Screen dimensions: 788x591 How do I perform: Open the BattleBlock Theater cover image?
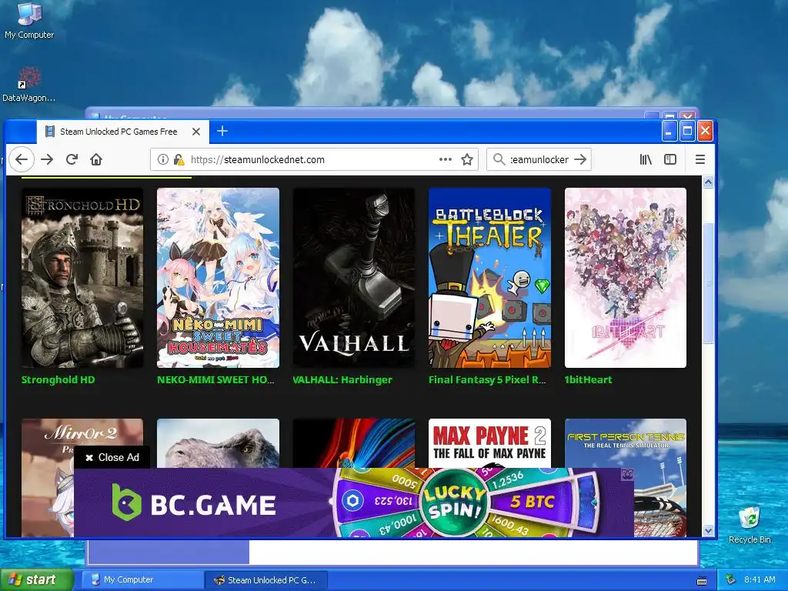(x=489, y=277)
